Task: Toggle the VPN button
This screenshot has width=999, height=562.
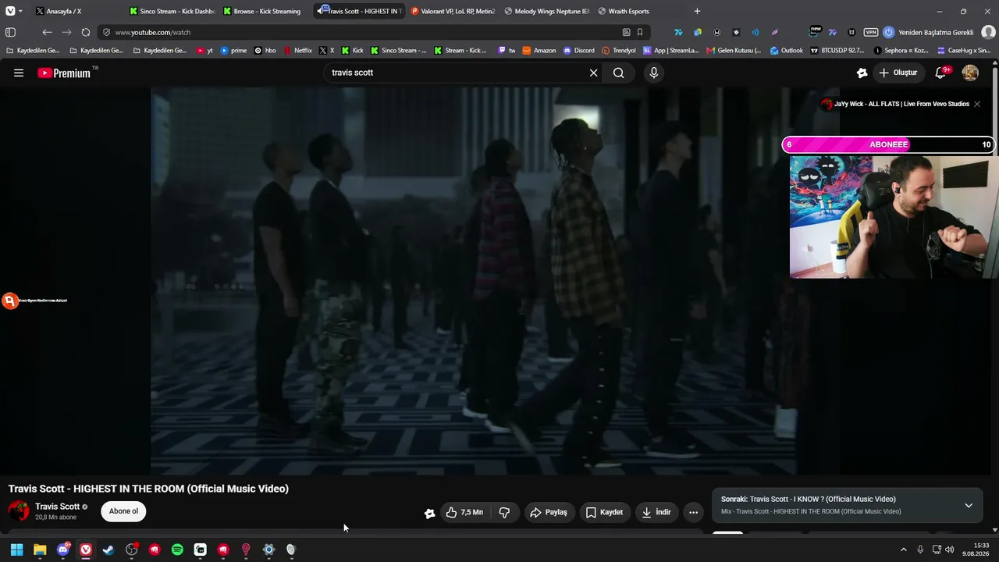Action: pyautogui.click(x=871, y=32)
